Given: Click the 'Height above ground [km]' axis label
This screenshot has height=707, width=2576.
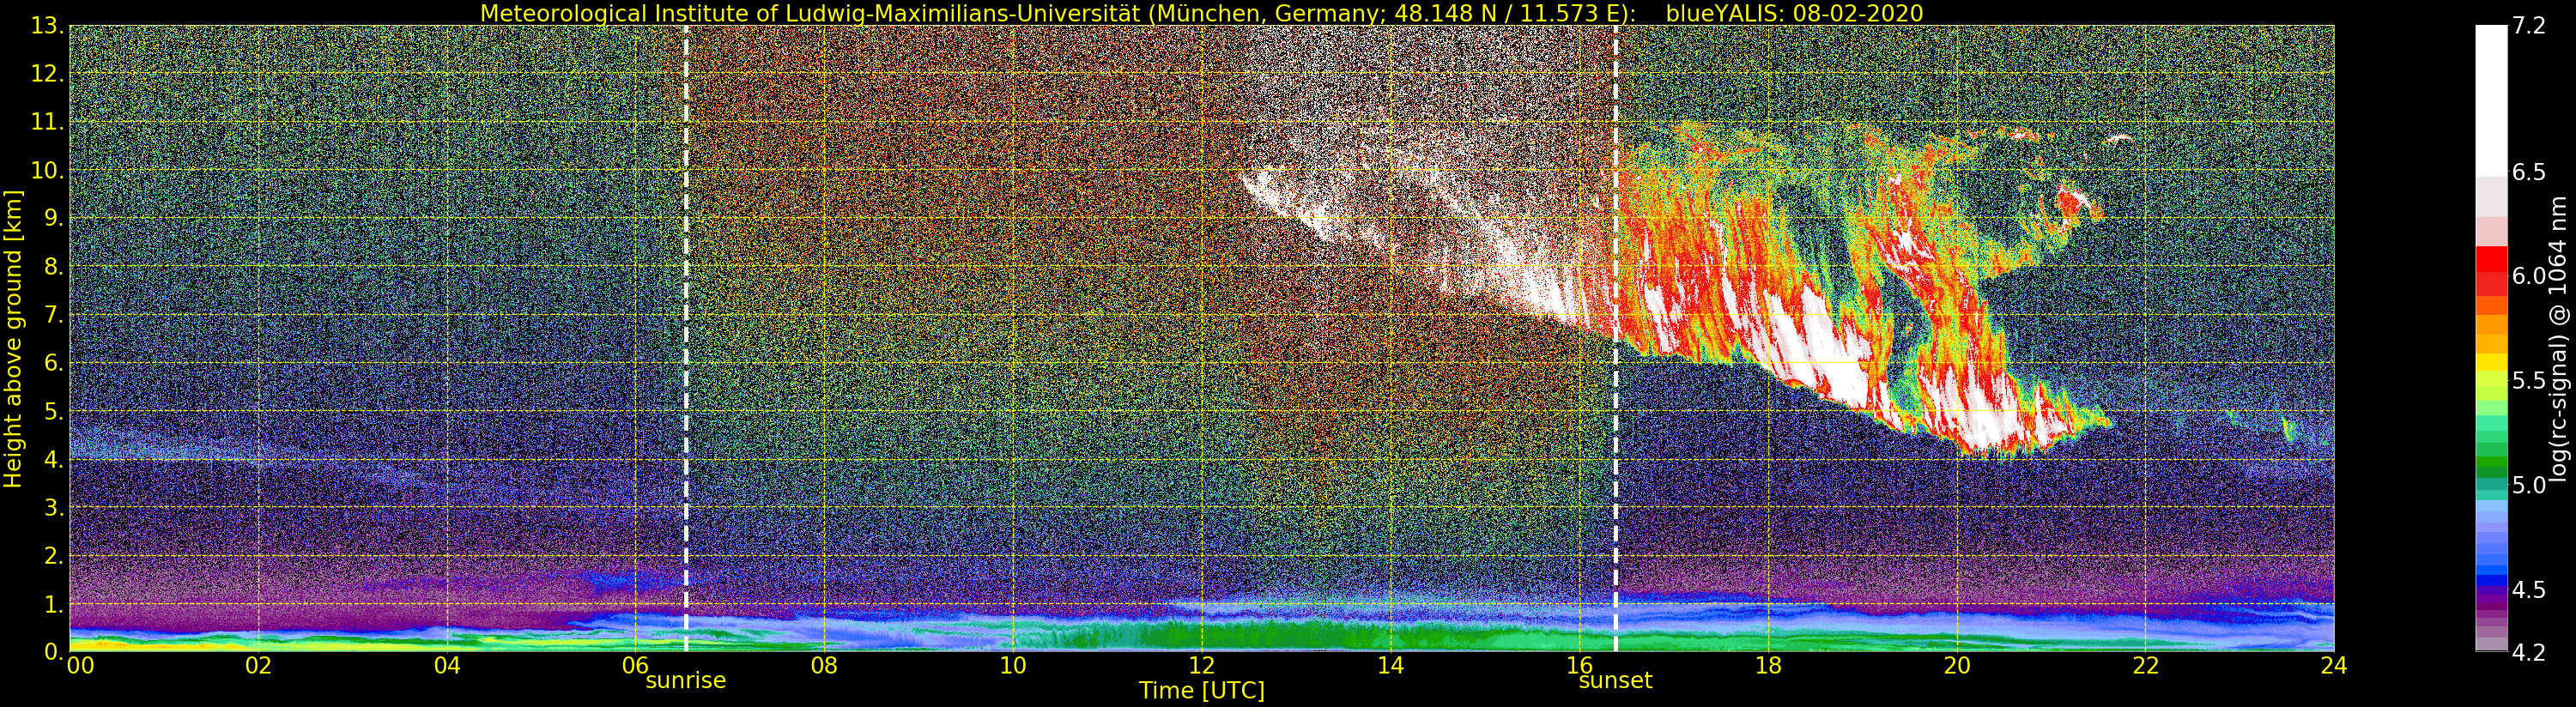Looking at the screenshot, I should click(x=13, y=339).
